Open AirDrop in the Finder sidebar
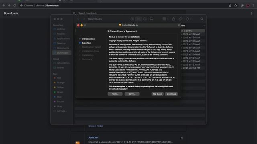 coord(61,29)
